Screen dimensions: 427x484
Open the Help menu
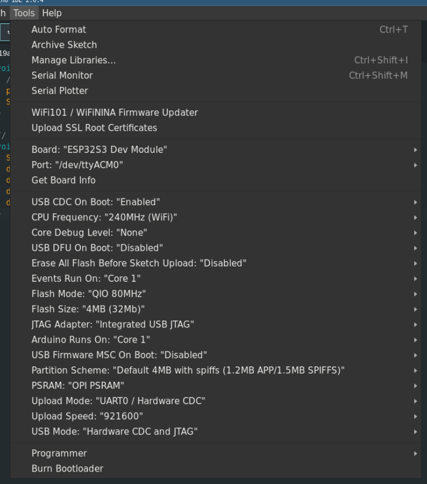point(52,13)
